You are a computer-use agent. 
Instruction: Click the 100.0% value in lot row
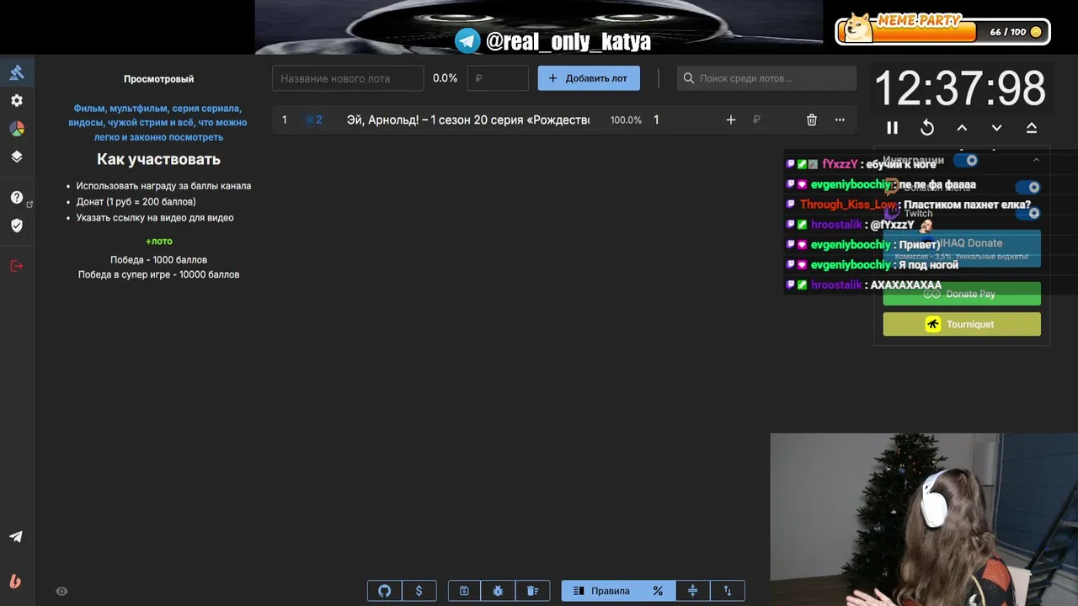[x=626, y=120]
